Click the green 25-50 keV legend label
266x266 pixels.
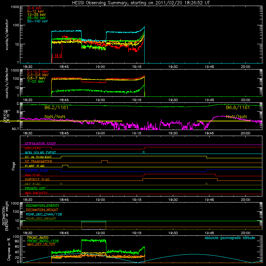(x=36, y=18)
